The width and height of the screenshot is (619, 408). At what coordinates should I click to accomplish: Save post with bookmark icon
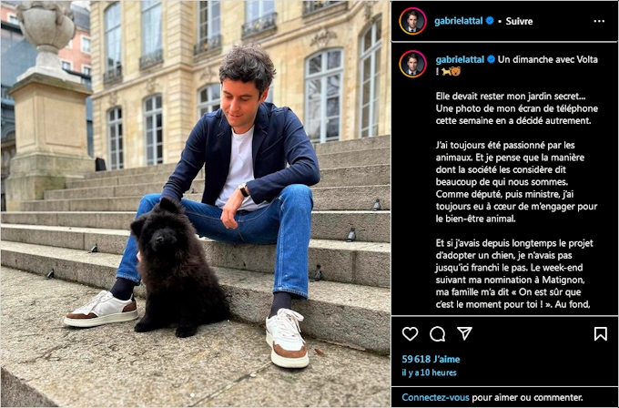601,333
